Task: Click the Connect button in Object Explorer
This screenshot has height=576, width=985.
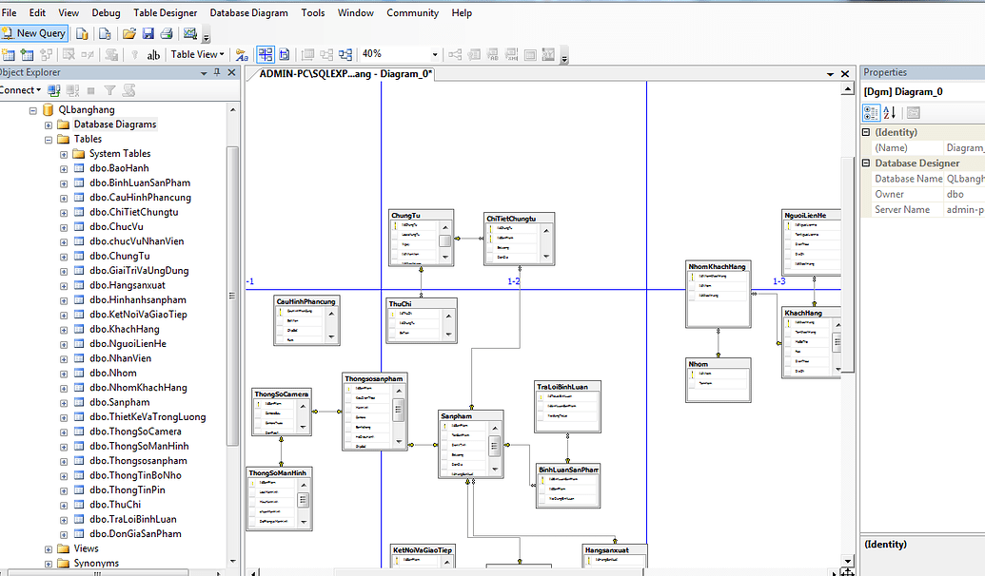Action: [x=19, y=89]
